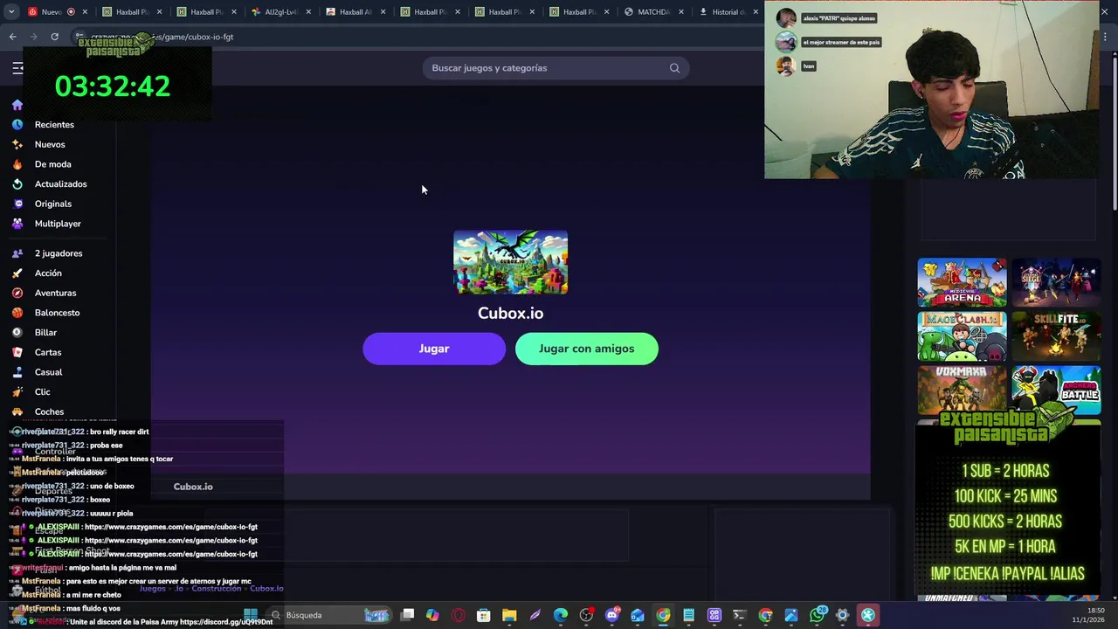Screen dimensions: 1118x629
Task: Open the Originals category
Action: (52, 204)
